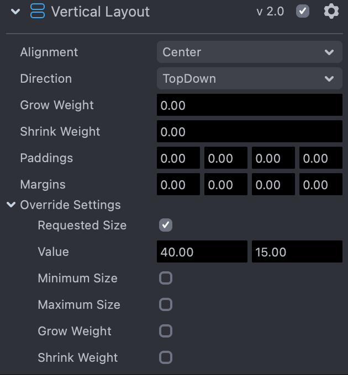Enable the override Grow Weight checkbox

click(166, 331)
